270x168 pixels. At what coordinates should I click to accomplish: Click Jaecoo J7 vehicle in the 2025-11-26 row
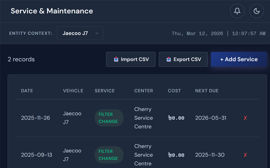tap(72, 118)
